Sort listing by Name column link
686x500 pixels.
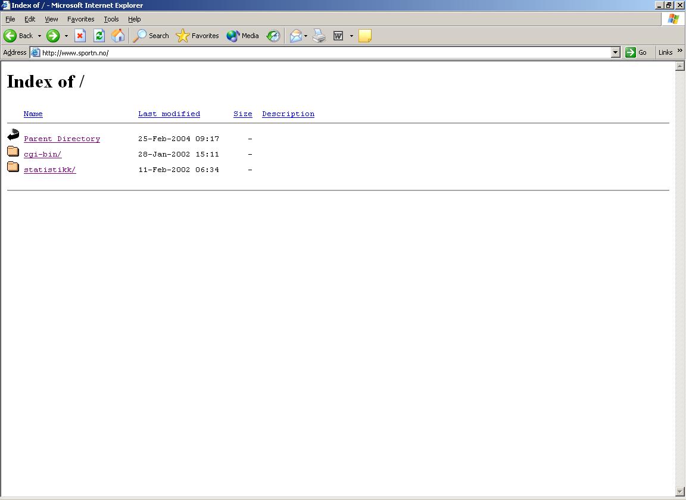(33, 114)
